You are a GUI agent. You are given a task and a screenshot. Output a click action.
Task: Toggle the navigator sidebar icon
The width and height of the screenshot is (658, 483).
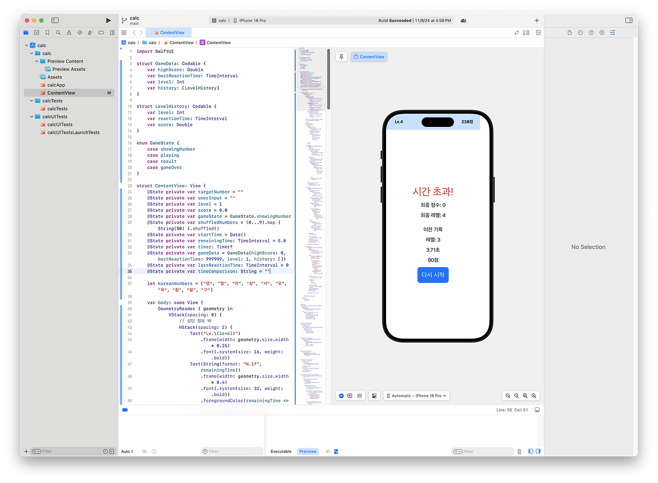55,21
